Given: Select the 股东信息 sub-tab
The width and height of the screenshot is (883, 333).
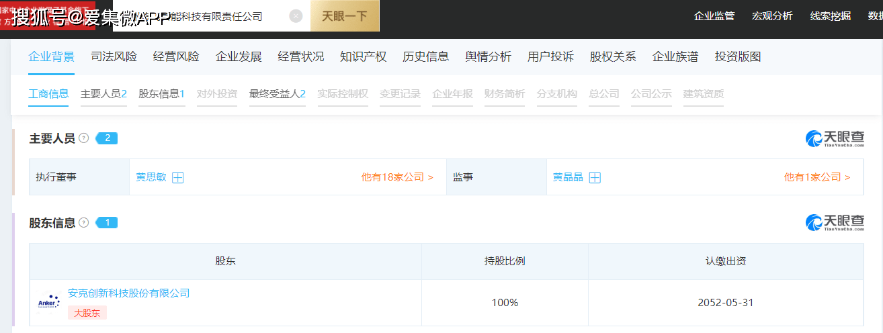Looking at the screenshot, I should pos(161,94).
